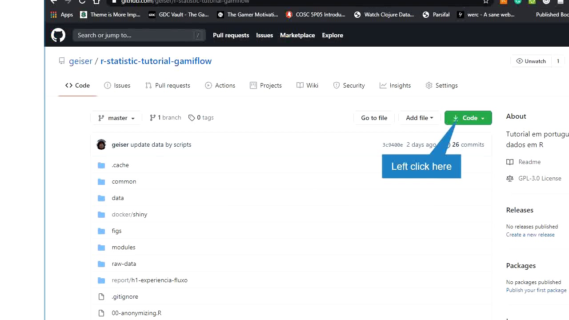Bookmark page with star icon
569x320 pixels.
(486, 2)
